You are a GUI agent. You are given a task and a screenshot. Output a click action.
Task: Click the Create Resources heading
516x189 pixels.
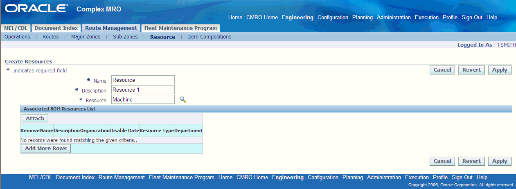(x=29, y=61)
